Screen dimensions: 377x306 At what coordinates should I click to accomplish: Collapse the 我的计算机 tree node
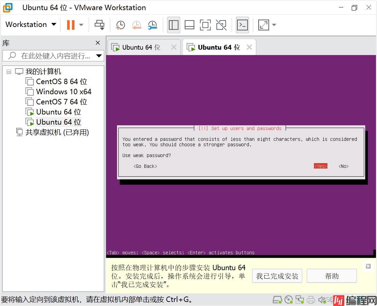coord(9,72)
